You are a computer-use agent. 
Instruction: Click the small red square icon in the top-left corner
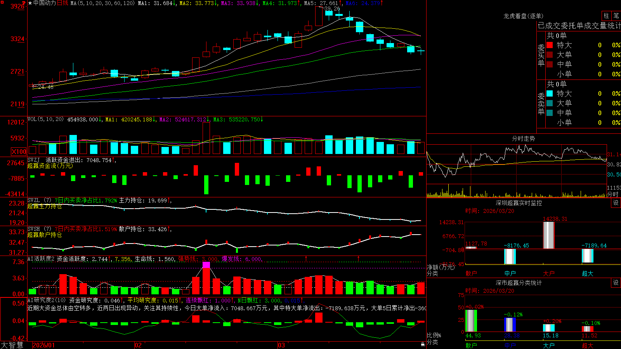[2, 2]
